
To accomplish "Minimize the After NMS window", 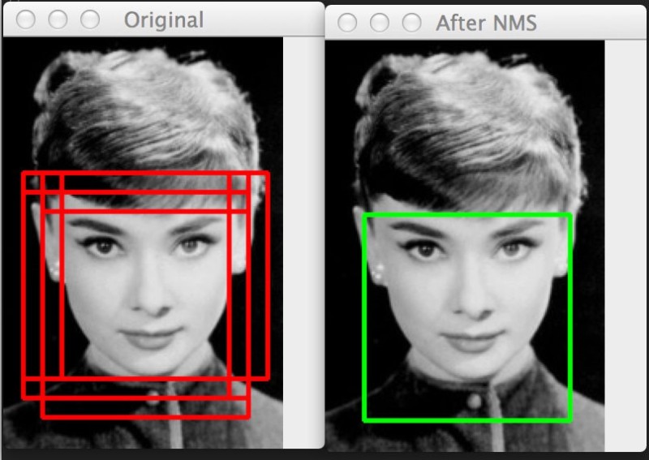I will coord(380,23).
